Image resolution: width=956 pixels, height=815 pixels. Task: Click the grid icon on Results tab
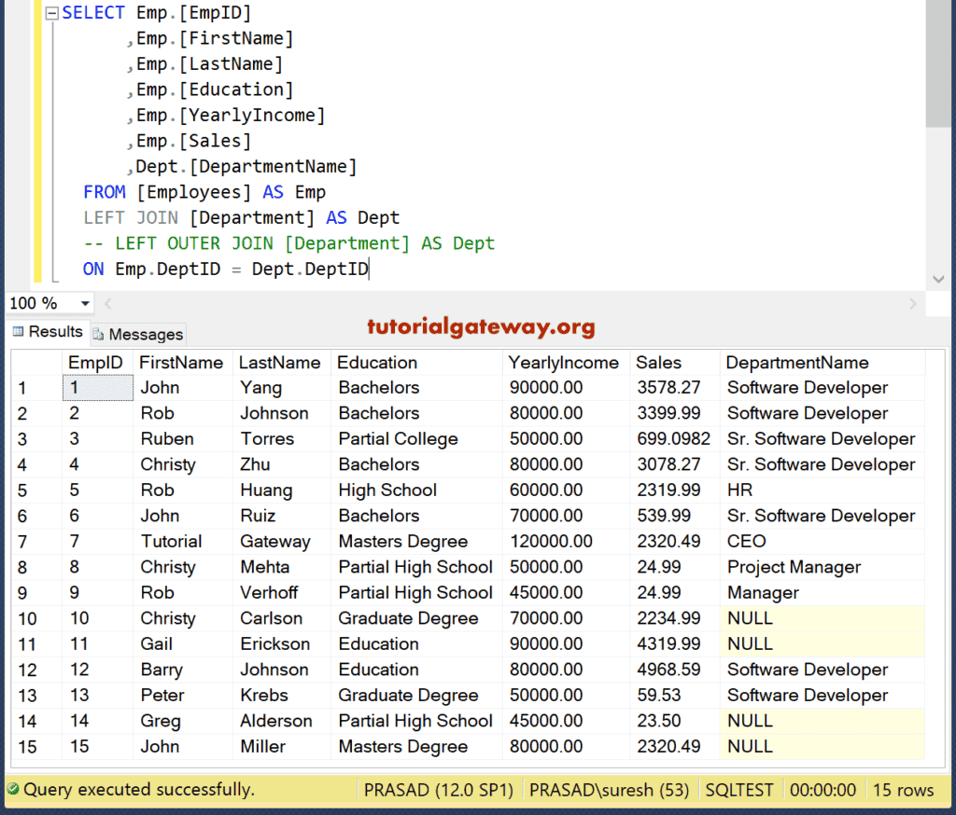pos(18,332)
